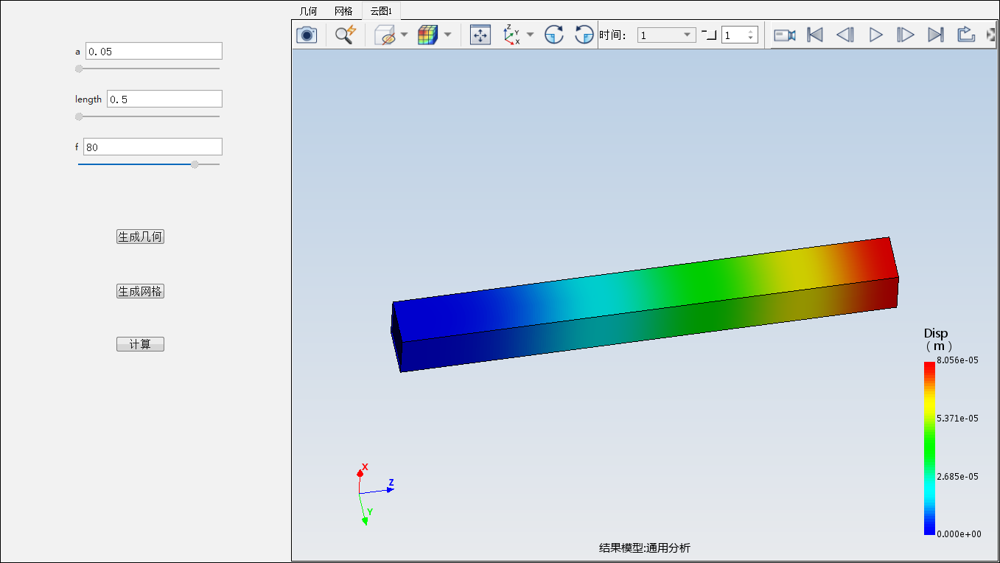Switch to the 几何 tab
The height and width of the screenshot is (563, 1000).
pyautogui.click(x=308, y=11)
